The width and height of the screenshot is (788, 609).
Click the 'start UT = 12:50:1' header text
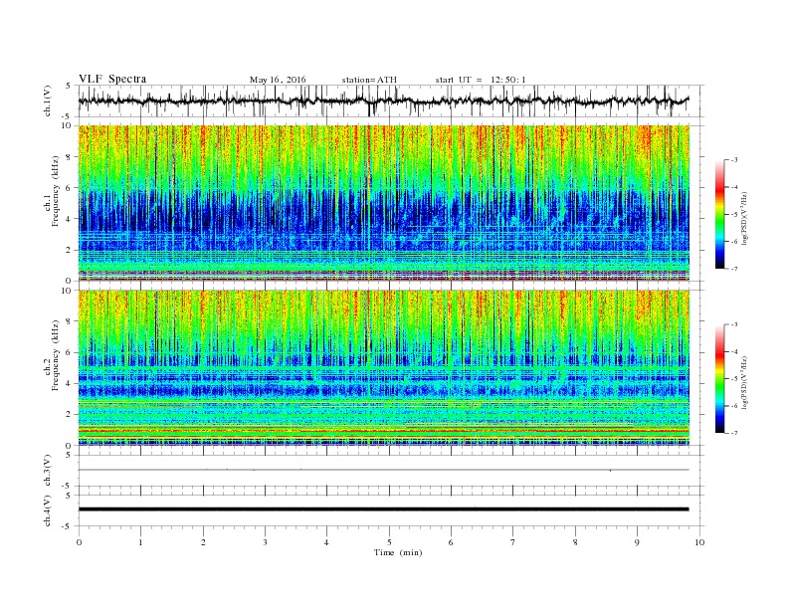point(481,80)
